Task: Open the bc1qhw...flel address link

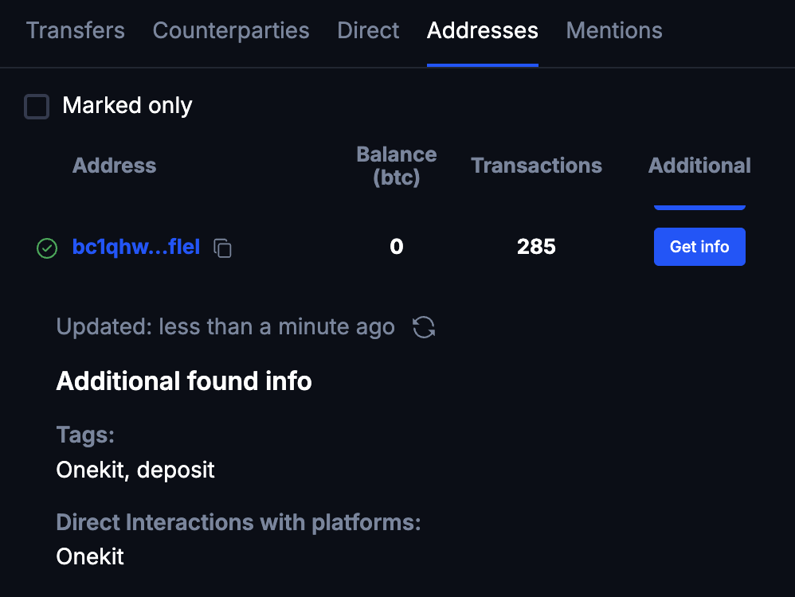Action: (135, 247)
